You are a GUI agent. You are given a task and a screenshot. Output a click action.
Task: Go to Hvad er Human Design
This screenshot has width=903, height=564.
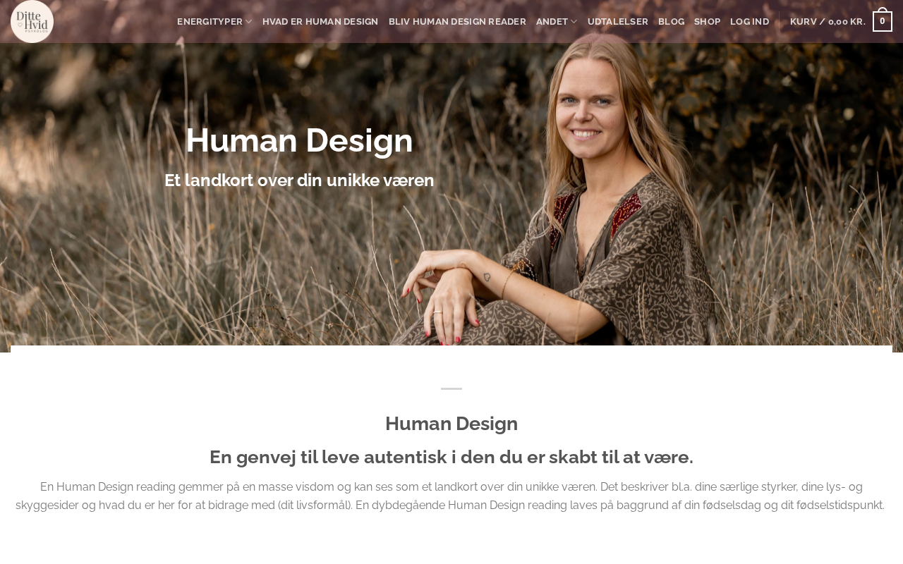320,22
